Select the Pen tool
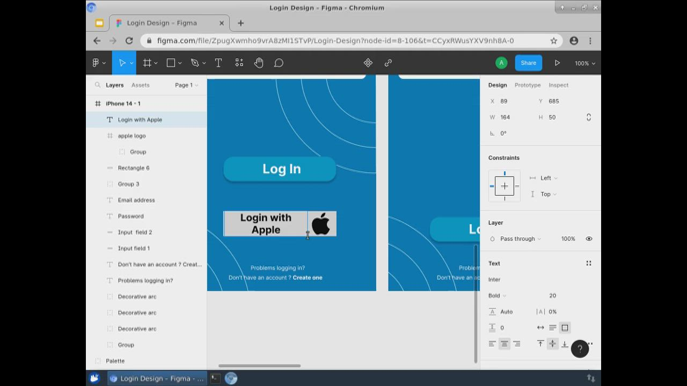The width and height of the screenshot is (687, 386). [195, 63]
